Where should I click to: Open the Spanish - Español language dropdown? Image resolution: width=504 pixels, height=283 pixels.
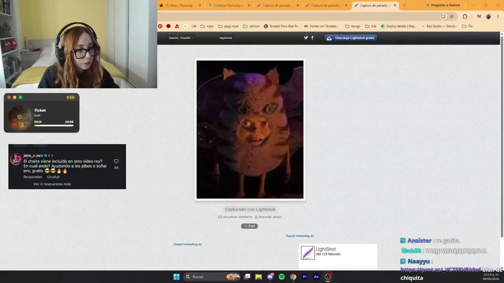(181, 38)
